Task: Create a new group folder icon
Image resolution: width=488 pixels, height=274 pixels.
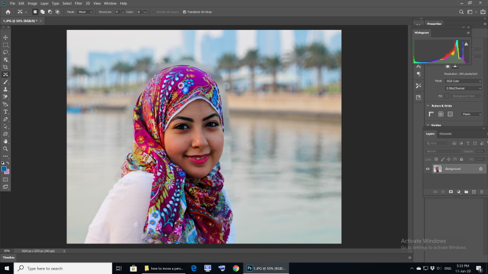Action: pyautogui.click(x=466, y=192)
